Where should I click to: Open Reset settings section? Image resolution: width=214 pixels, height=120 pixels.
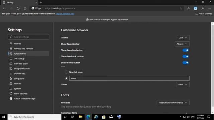(28, 94)
